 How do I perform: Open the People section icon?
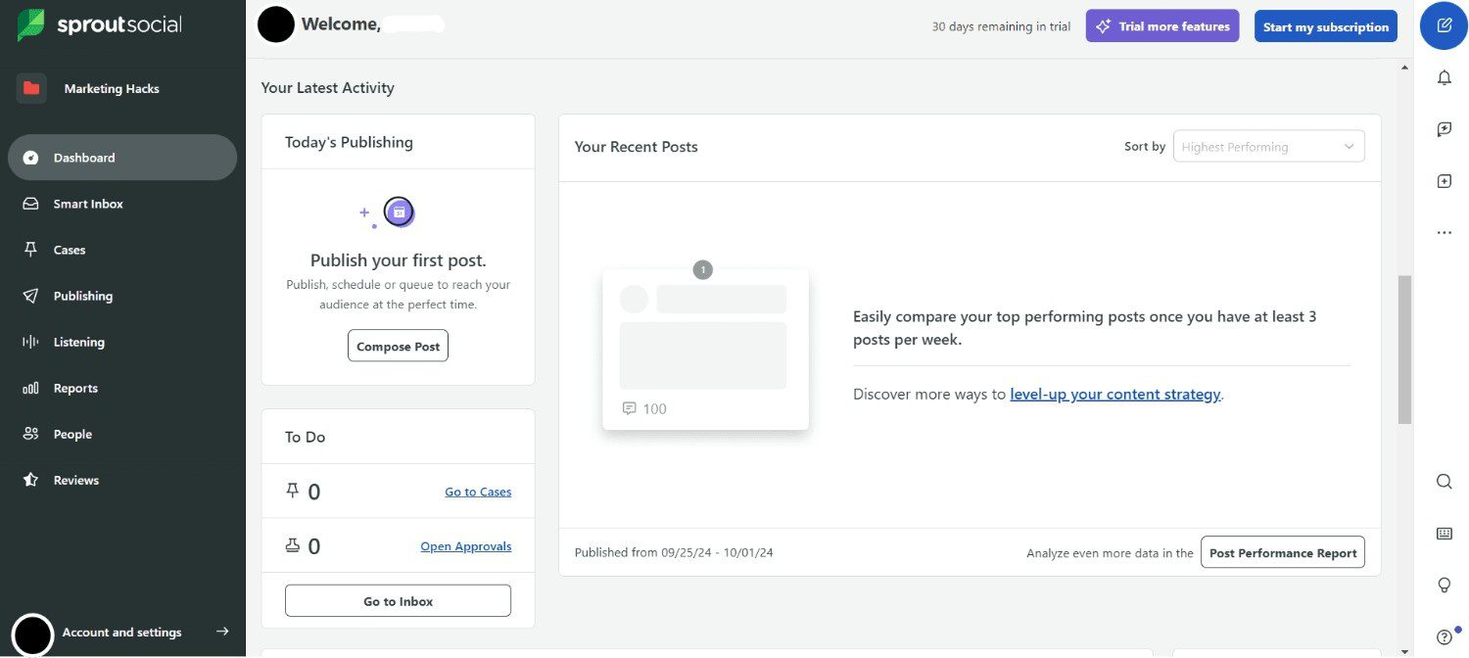click(x=30, y=433)
